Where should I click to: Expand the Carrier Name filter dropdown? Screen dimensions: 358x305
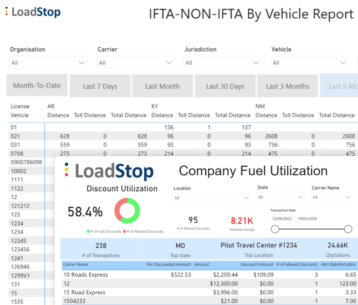(x=331, y=197)
